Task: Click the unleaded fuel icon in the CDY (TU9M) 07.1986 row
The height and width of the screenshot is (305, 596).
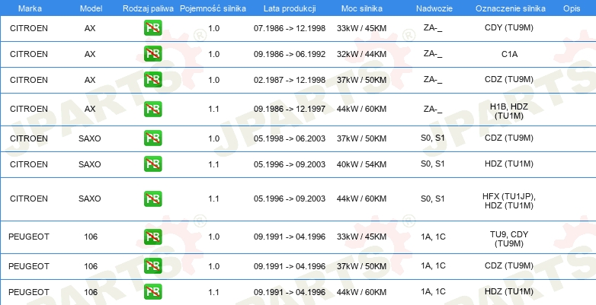Action: (152, 28)
